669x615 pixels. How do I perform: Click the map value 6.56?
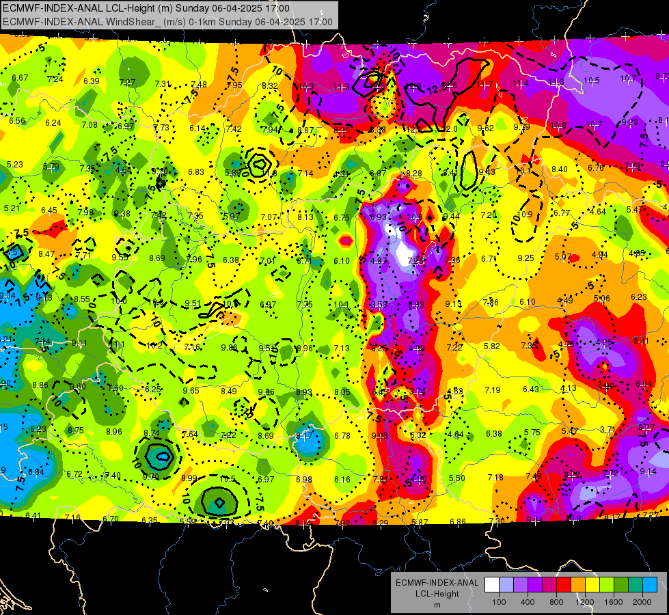point(18,121)
